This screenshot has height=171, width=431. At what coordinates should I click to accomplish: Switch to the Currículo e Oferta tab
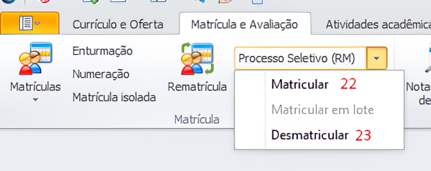(118, 24)
